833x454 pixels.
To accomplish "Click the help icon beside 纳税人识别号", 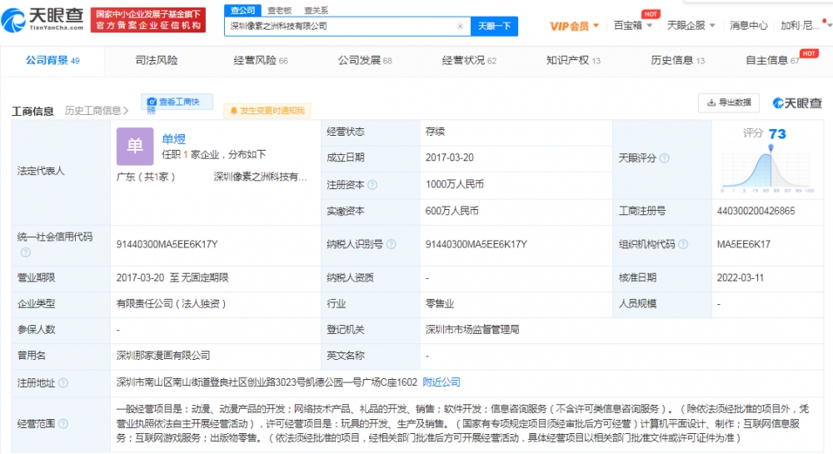I will tap(391, 244).
